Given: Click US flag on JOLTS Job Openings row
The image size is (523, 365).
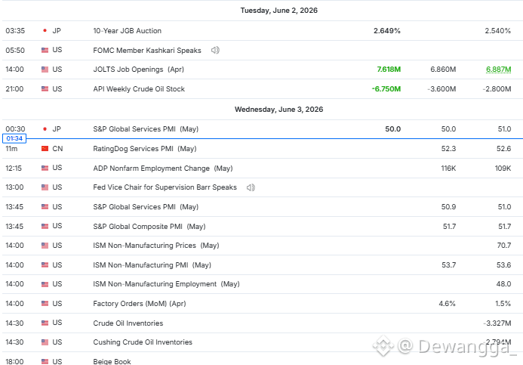Looking at the screenshot, I should pos(45,70).
